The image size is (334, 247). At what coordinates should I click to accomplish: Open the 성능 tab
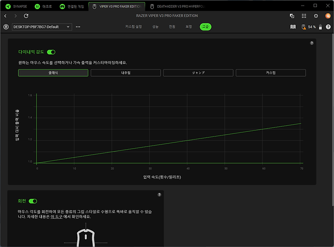[155, 26]
